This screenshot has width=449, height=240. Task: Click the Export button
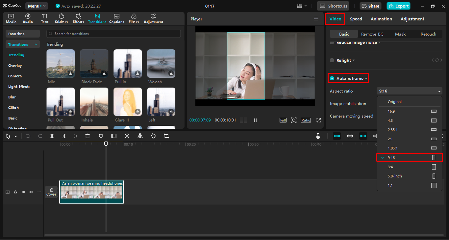point(399,6)
